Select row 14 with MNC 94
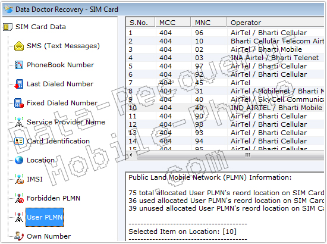 pos(225,141)
